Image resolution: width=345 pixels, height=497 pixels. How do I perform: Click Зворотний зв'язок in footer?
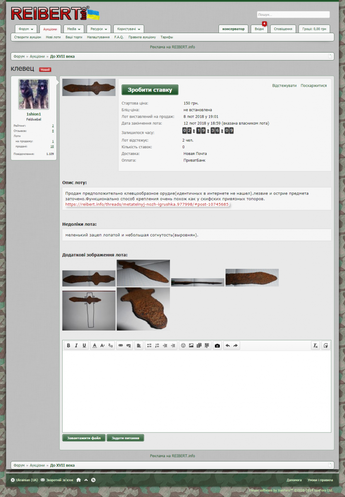point(57,480)
